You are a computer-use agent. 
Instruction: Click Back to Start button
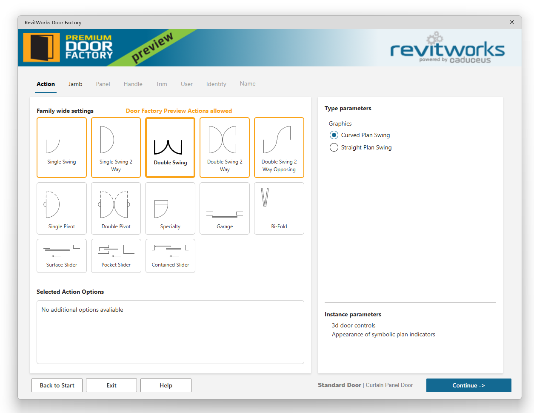click(x=57, y=385)
